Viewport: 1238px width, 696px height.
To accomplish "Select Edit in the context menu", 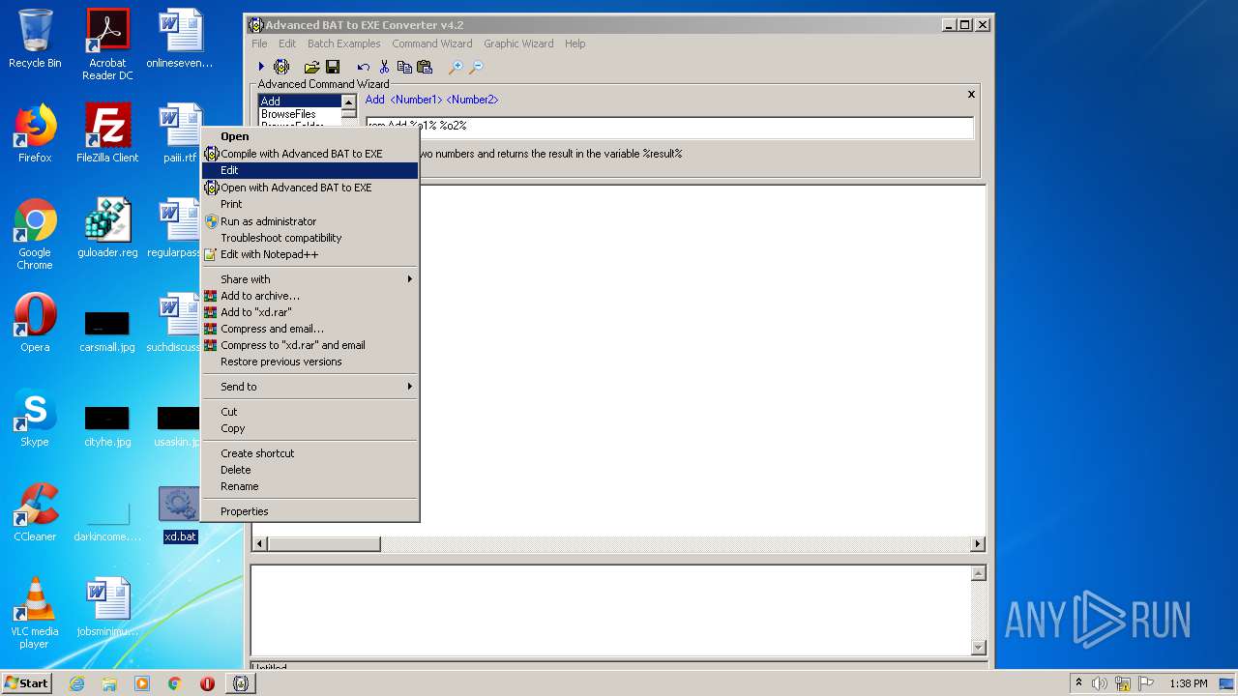I will pos(309,170).
